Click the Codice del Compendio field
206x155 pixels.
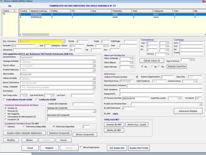point(83,104)
